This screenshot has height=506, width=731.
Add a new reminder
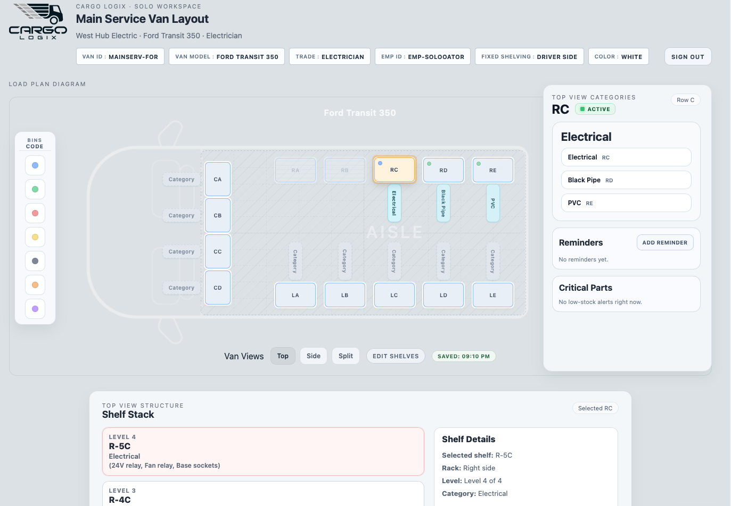tap(665, 242)
